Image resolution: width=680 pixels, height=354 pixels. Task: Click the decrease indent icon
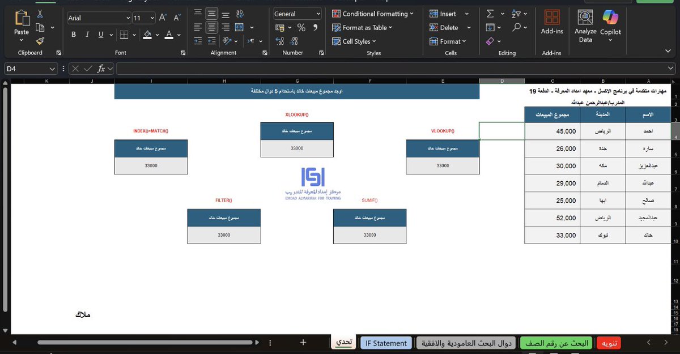point(198,41)
